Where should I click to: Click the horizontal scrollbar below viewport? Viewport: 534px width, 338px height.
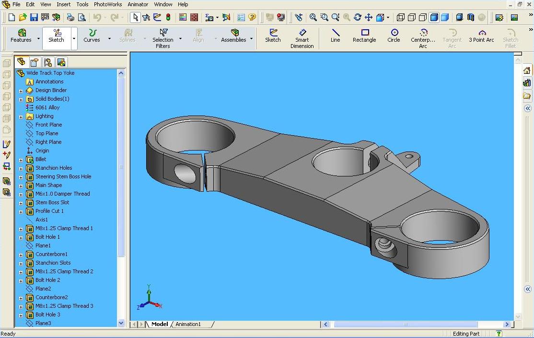click(405, 325)
